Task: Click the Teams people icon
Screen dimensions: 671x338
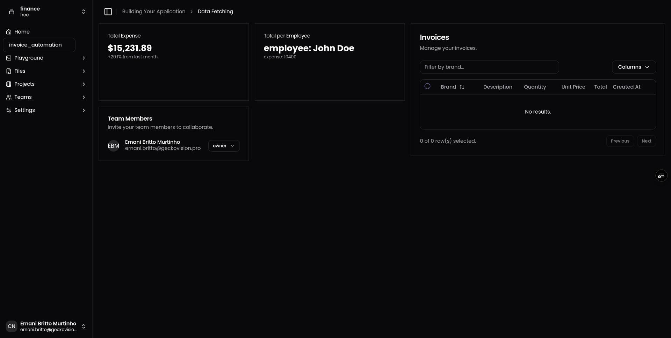Action: click(x=9, y=97)
